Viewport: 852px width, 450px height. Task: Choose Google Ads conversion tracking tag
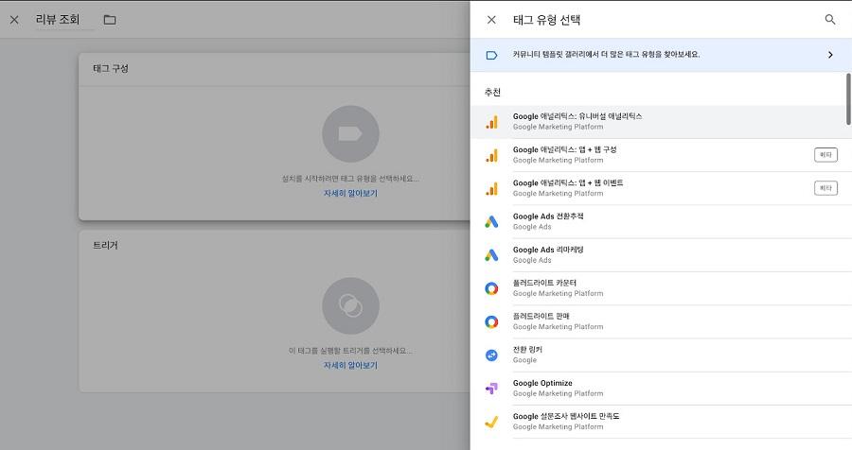661,221
